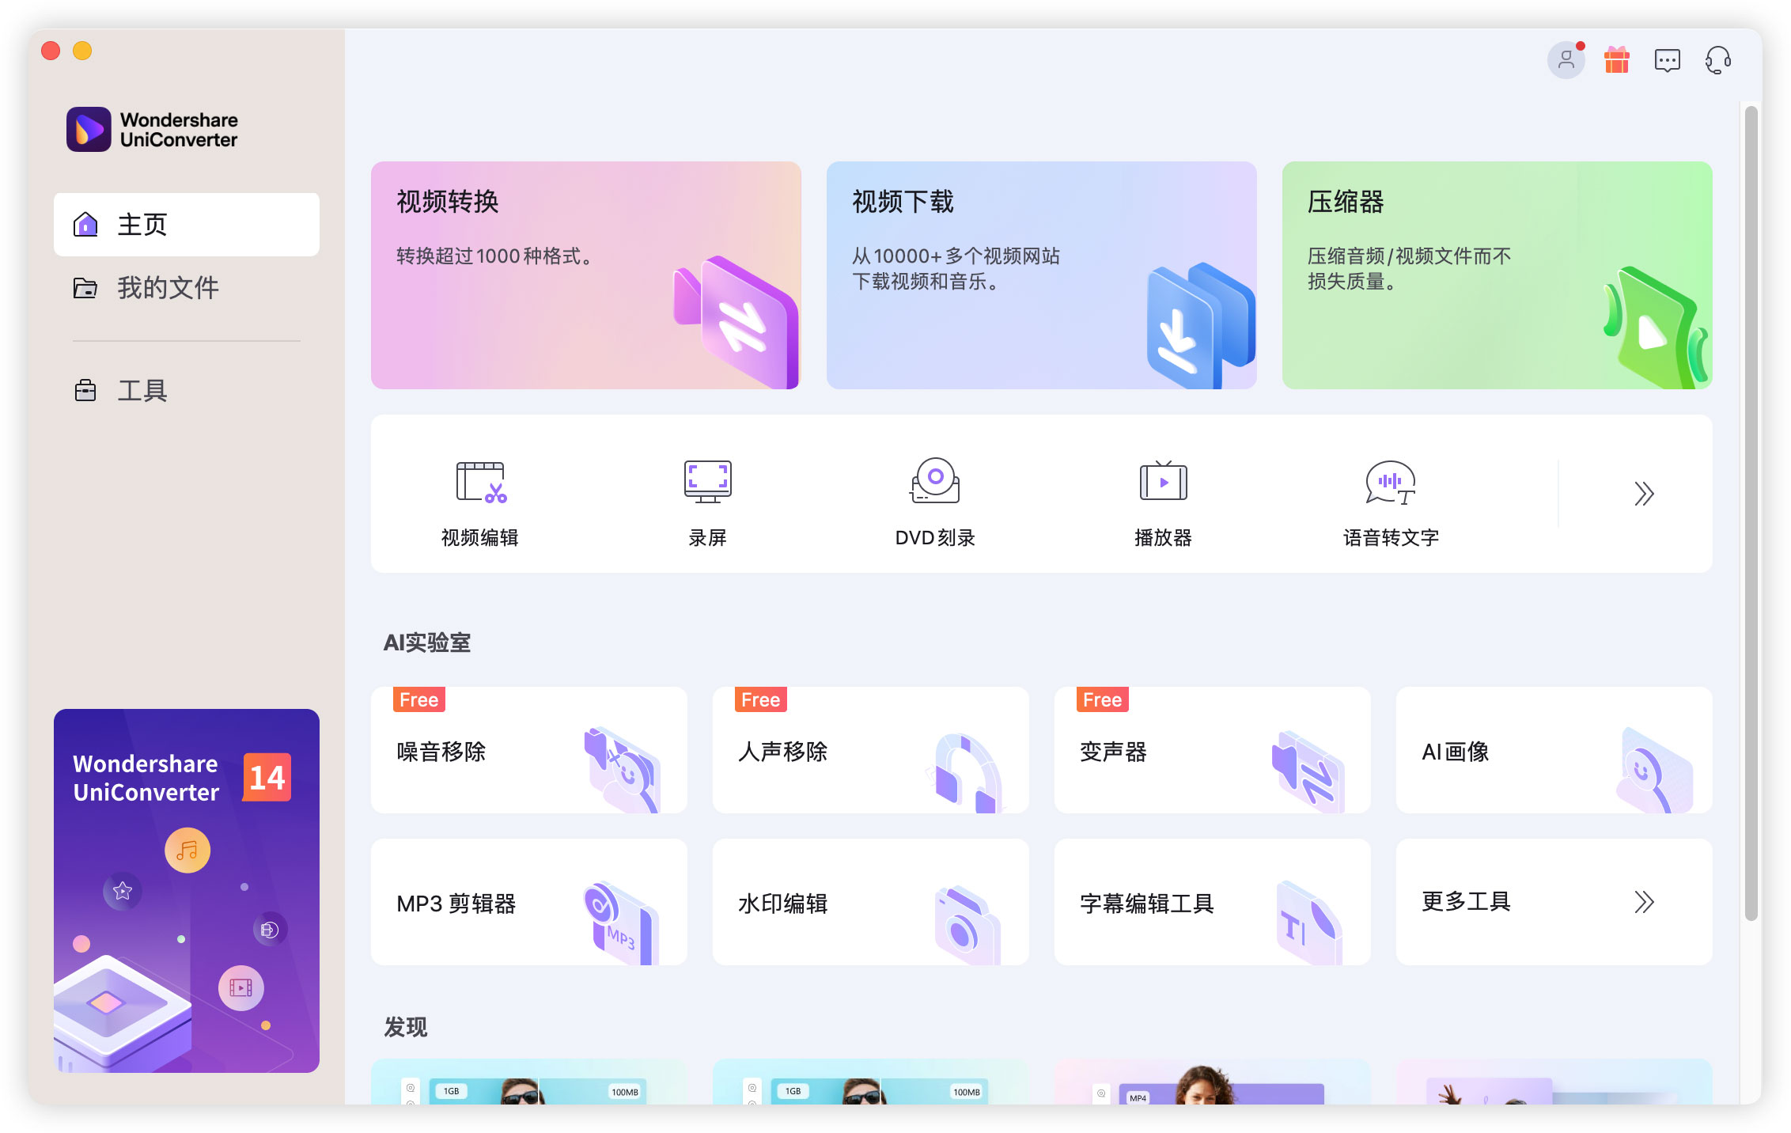
Task: Click the 播放器 player icon
Action: click(x=1163, y=480)
